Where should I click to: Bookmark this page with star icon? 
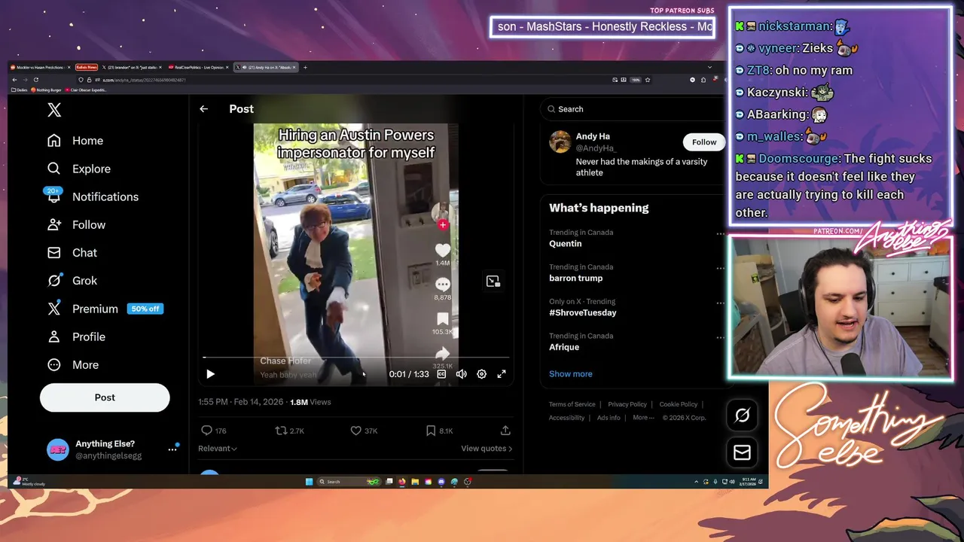pos(647,80)
